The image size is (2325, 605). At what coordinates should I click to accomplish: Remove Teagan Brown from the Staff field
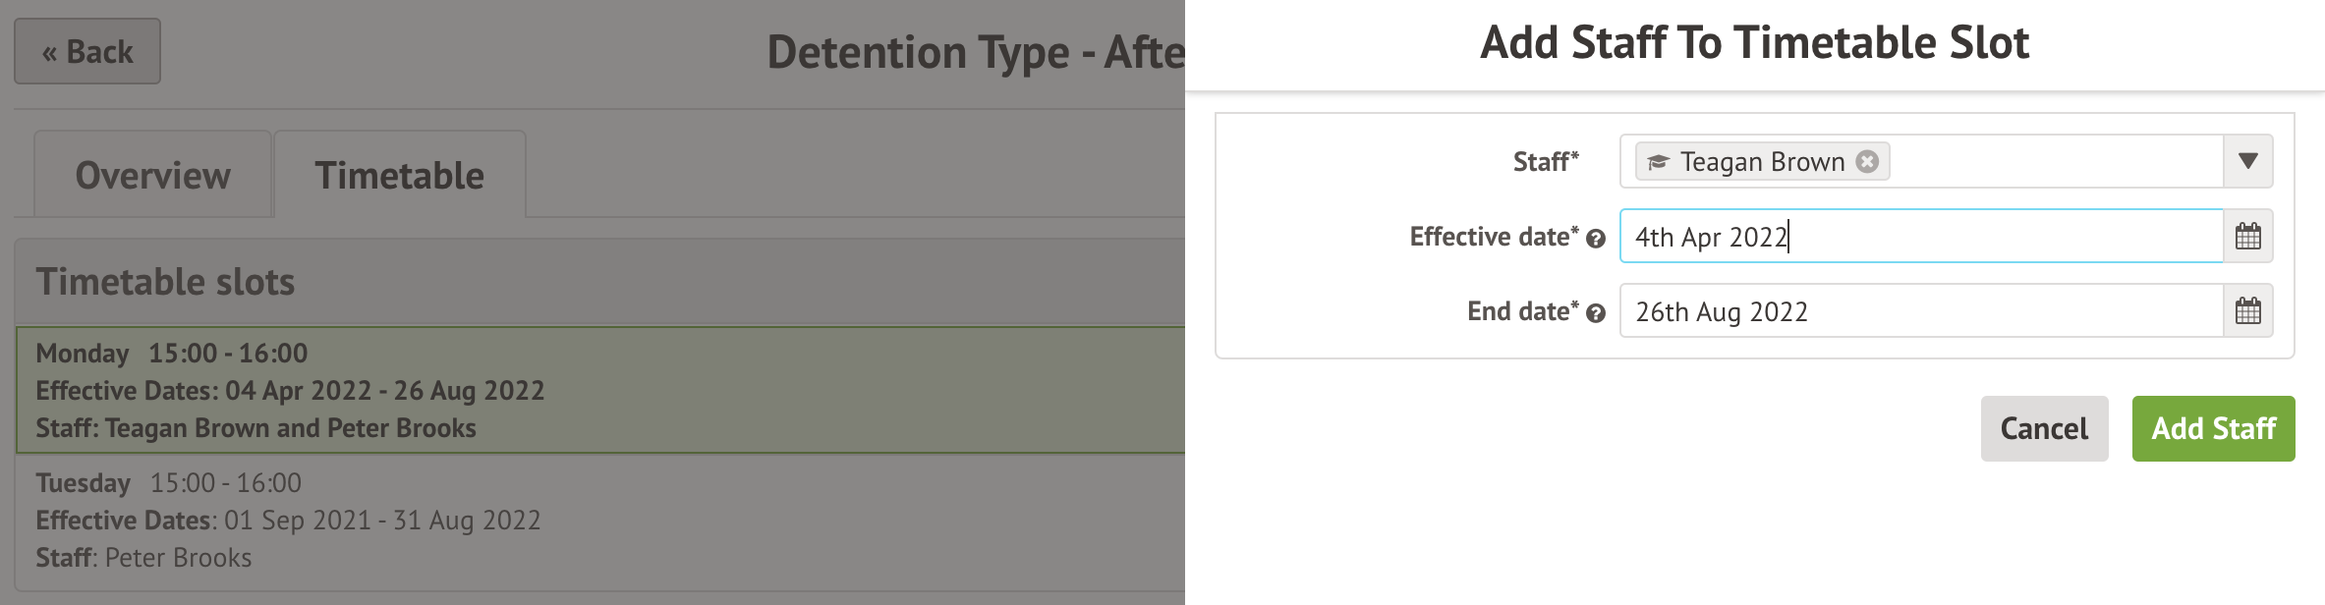tap(1867, 162)
